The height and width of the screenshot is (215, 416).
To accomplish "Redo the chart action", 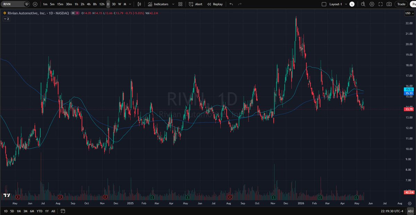I will point(240,4).
